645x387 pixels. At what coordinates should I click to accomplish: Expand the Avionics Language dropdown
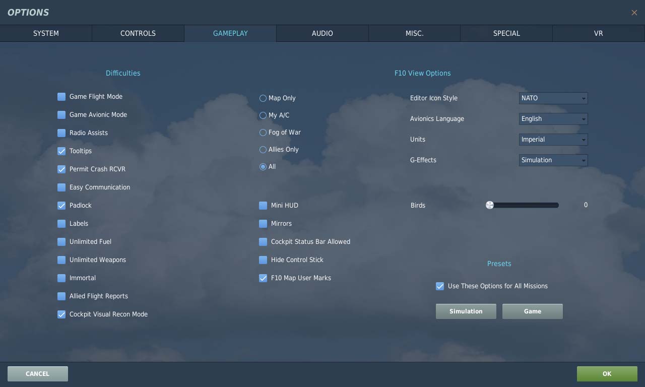pos(553,119)
